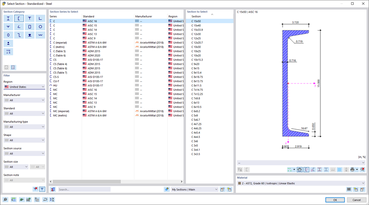Create new material icon button
369x205 pixels.
[x=356, y=189]
